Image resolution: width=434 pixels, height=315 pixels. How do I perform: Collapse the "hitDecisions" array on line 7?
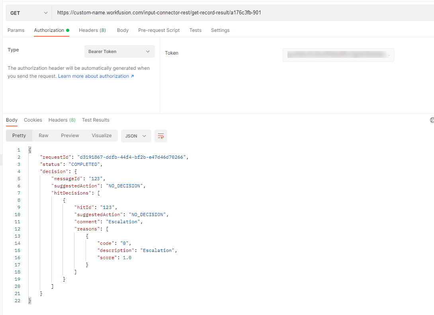coord(98,193)
